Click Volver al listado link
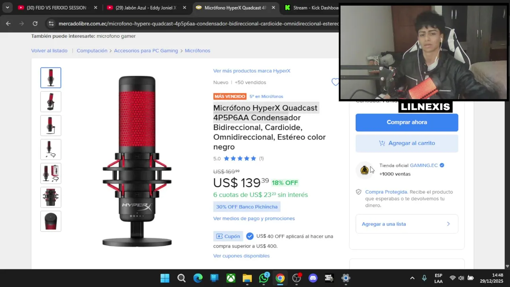 click(49, 51)
